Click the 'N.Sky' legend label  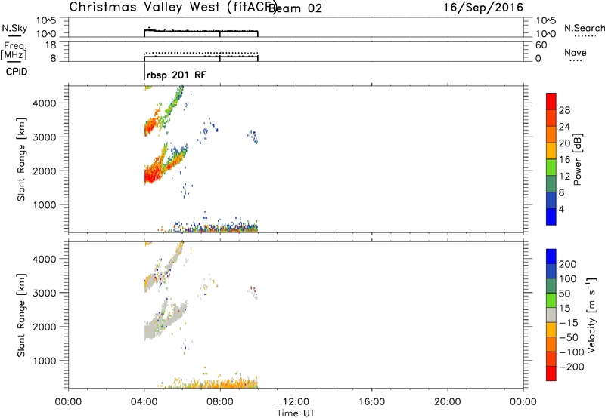[x=14, y=28]
